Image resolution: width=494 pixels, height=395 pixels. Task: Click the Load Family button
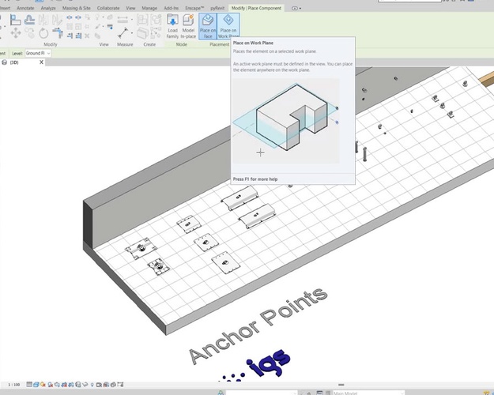172,26
